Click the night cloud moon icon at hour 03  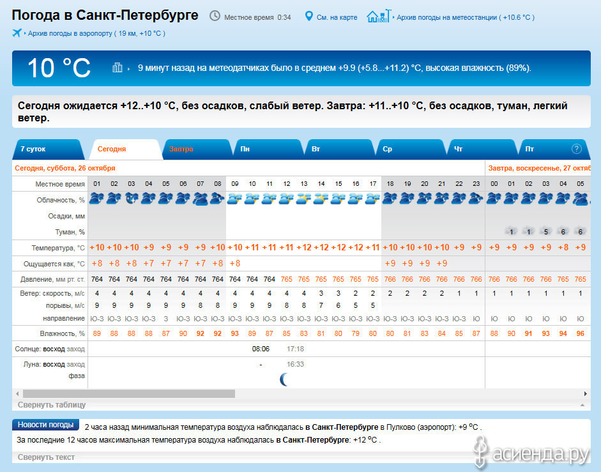pyautogui.click(x=132, y=199)
